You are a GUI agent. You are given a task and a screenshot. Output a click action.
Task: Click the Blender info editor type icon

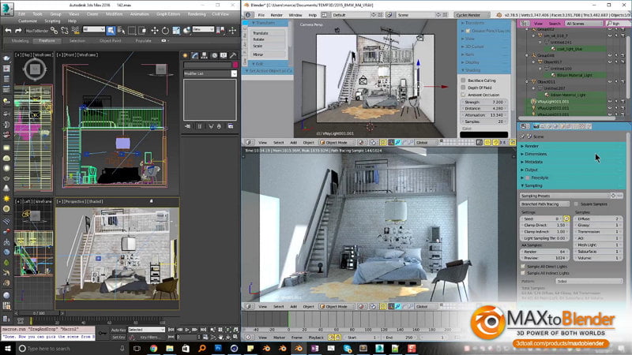[248, 15]
